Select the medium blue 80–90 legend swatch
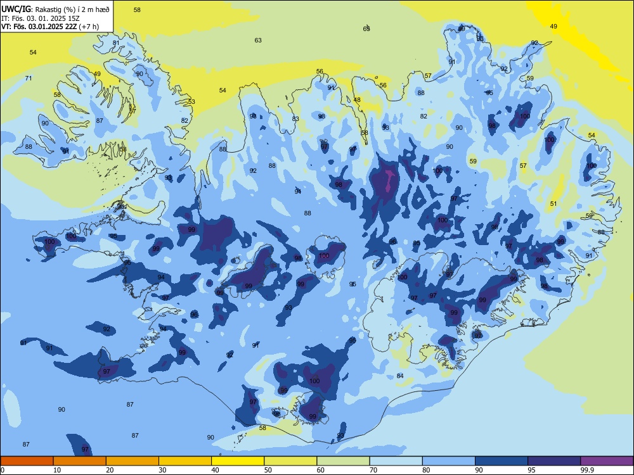The width and height of the screenshot is (634, 475). coord(449,461)
